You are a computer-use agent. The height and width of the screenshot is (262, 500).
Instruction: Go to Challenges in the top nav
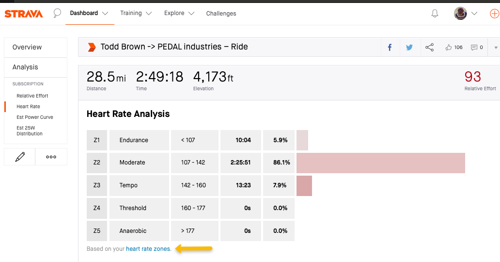(221, 14)
